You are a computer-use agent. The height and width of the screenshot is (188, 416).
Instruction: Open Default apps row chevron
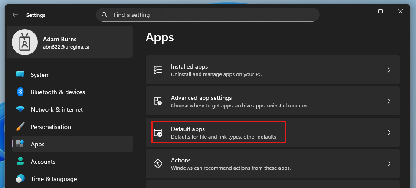(389, 132)
